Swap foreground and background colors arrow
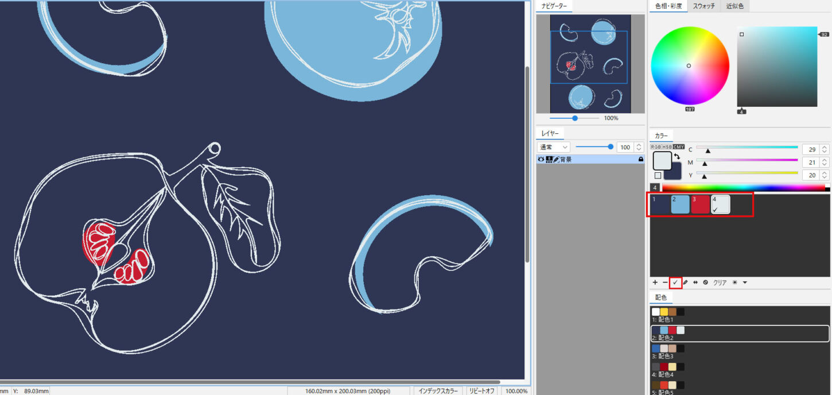The width and height of the screenshot is (832, 395). (x=677, y=156)
